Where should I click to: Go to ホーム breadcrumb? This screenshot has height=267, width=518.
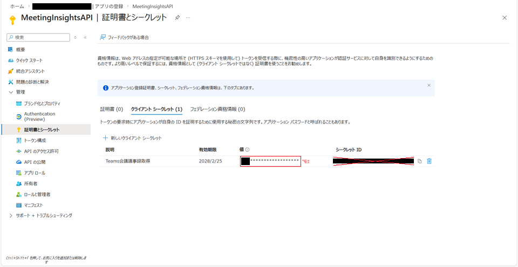pos(17,6)
